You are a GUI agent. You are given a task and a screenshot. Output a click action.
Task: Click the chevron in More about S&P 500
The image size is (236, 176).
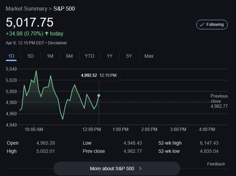click(x=140, y=168)
